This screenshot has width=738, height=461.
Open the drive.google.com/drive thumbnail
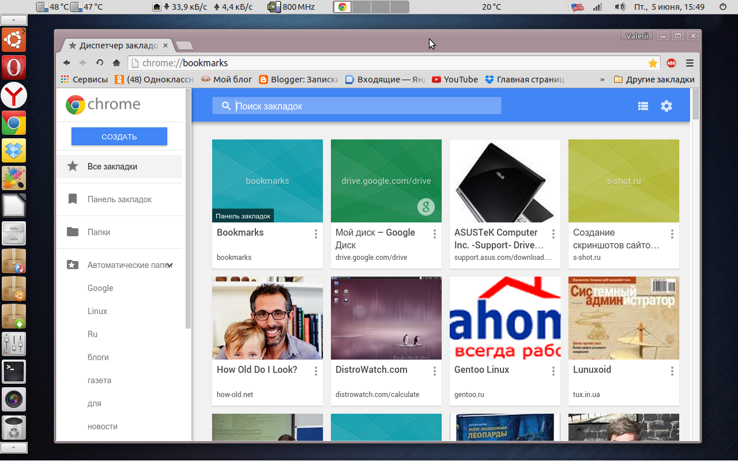pyautogui.click(x=386, y=181)
